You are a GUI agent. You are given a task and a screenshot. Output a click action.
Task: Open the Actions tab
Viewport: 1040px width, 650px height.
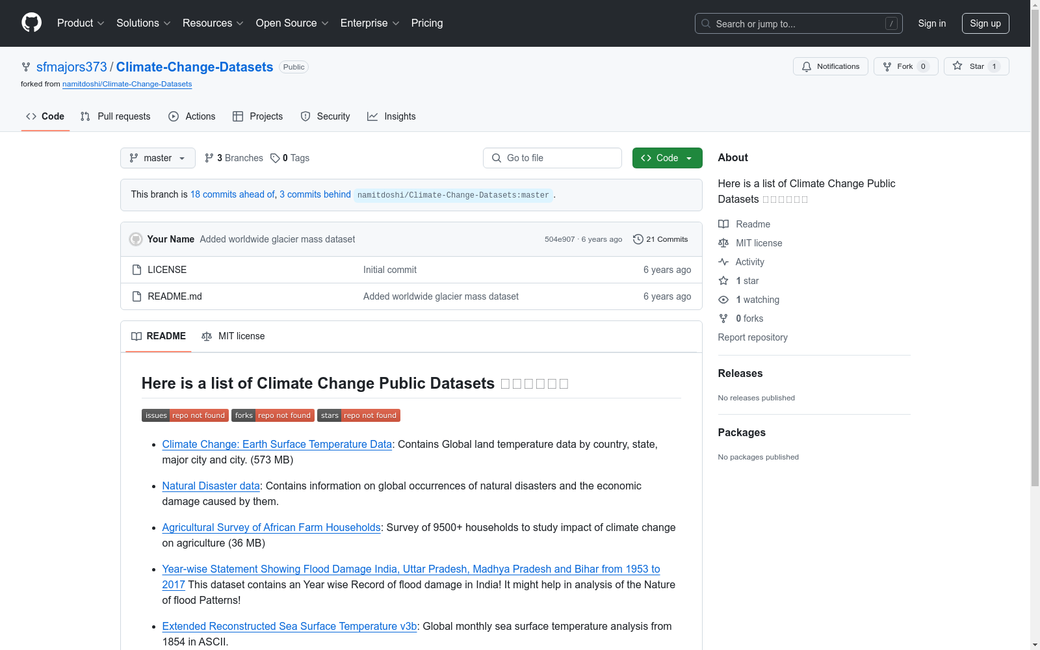192,116
